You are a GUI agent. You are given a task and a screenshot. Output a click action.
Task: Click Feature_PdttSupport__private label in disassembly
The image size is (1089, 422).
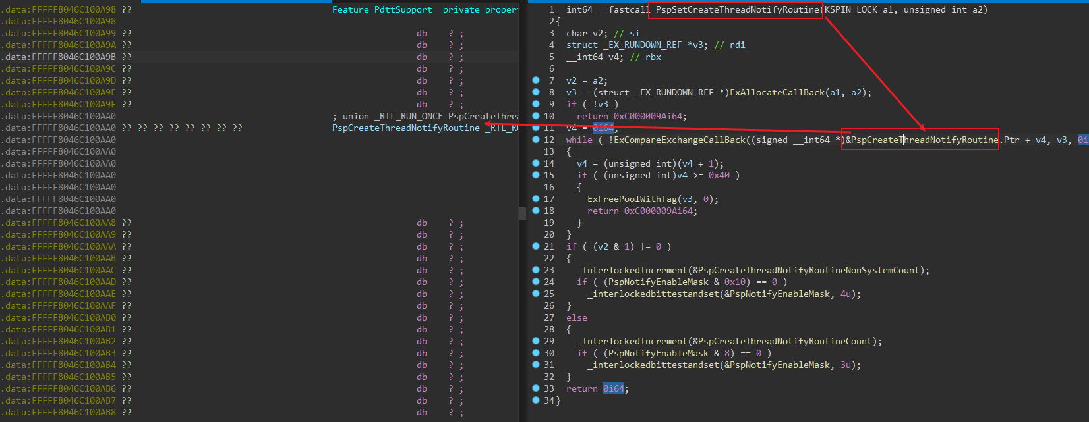[x=425, y=9]
